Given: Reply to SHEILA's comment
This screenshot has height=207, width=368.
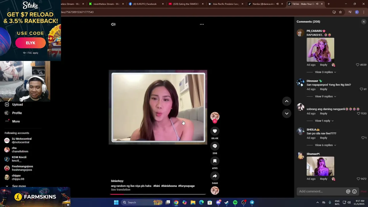Looking at the screenshot, I should coord(323,138).
